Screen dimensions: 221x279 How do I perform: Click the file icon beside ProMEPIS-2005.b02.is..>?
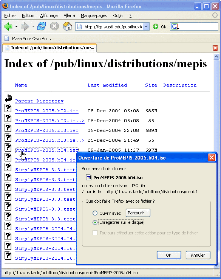8,118
